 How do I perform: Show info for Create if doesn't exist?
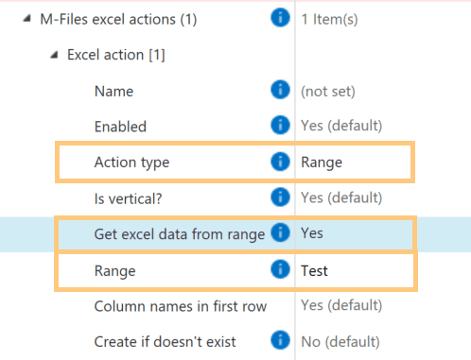pyautogui.click(x=280, y=340)
